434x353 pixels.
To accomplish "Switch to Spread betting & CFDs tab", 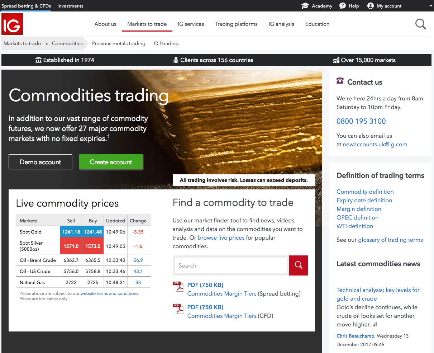I will pos(26,6).
